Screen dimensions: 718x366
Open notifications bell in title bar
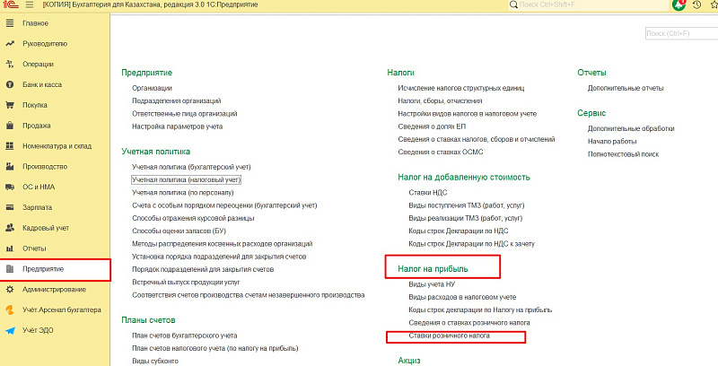click(679, 5)
